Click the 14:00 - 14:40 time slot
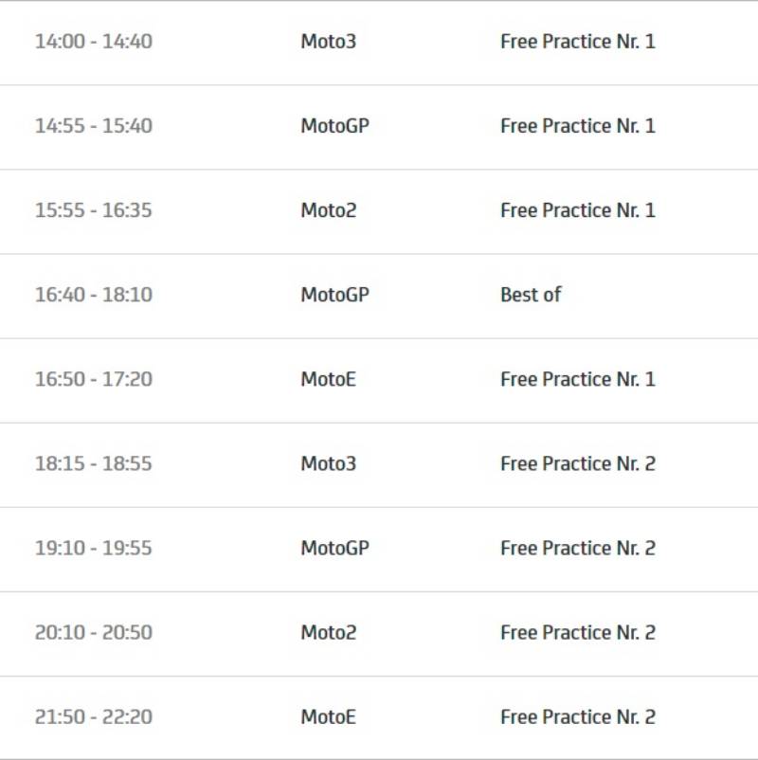The image size is (758, 760). (x=93, y=42)
